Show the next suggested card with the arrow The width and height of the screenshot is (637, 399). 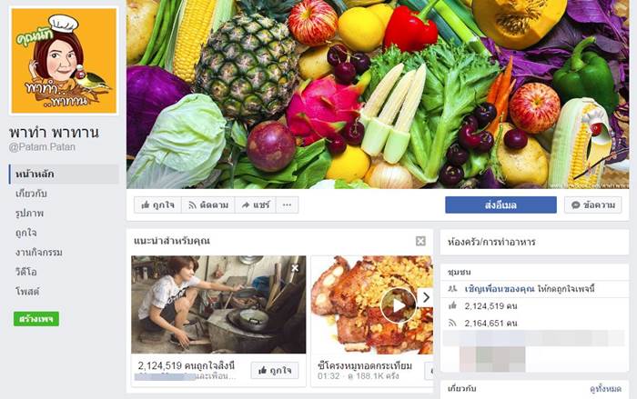click(425, 297)
